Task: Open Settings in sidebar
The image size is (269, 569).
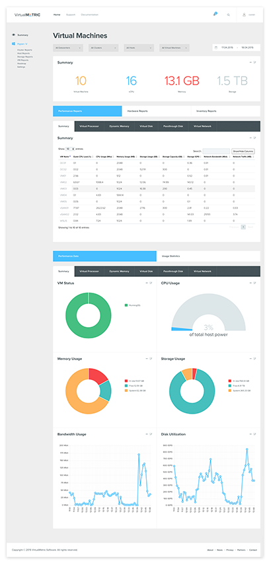Action: 21,67
